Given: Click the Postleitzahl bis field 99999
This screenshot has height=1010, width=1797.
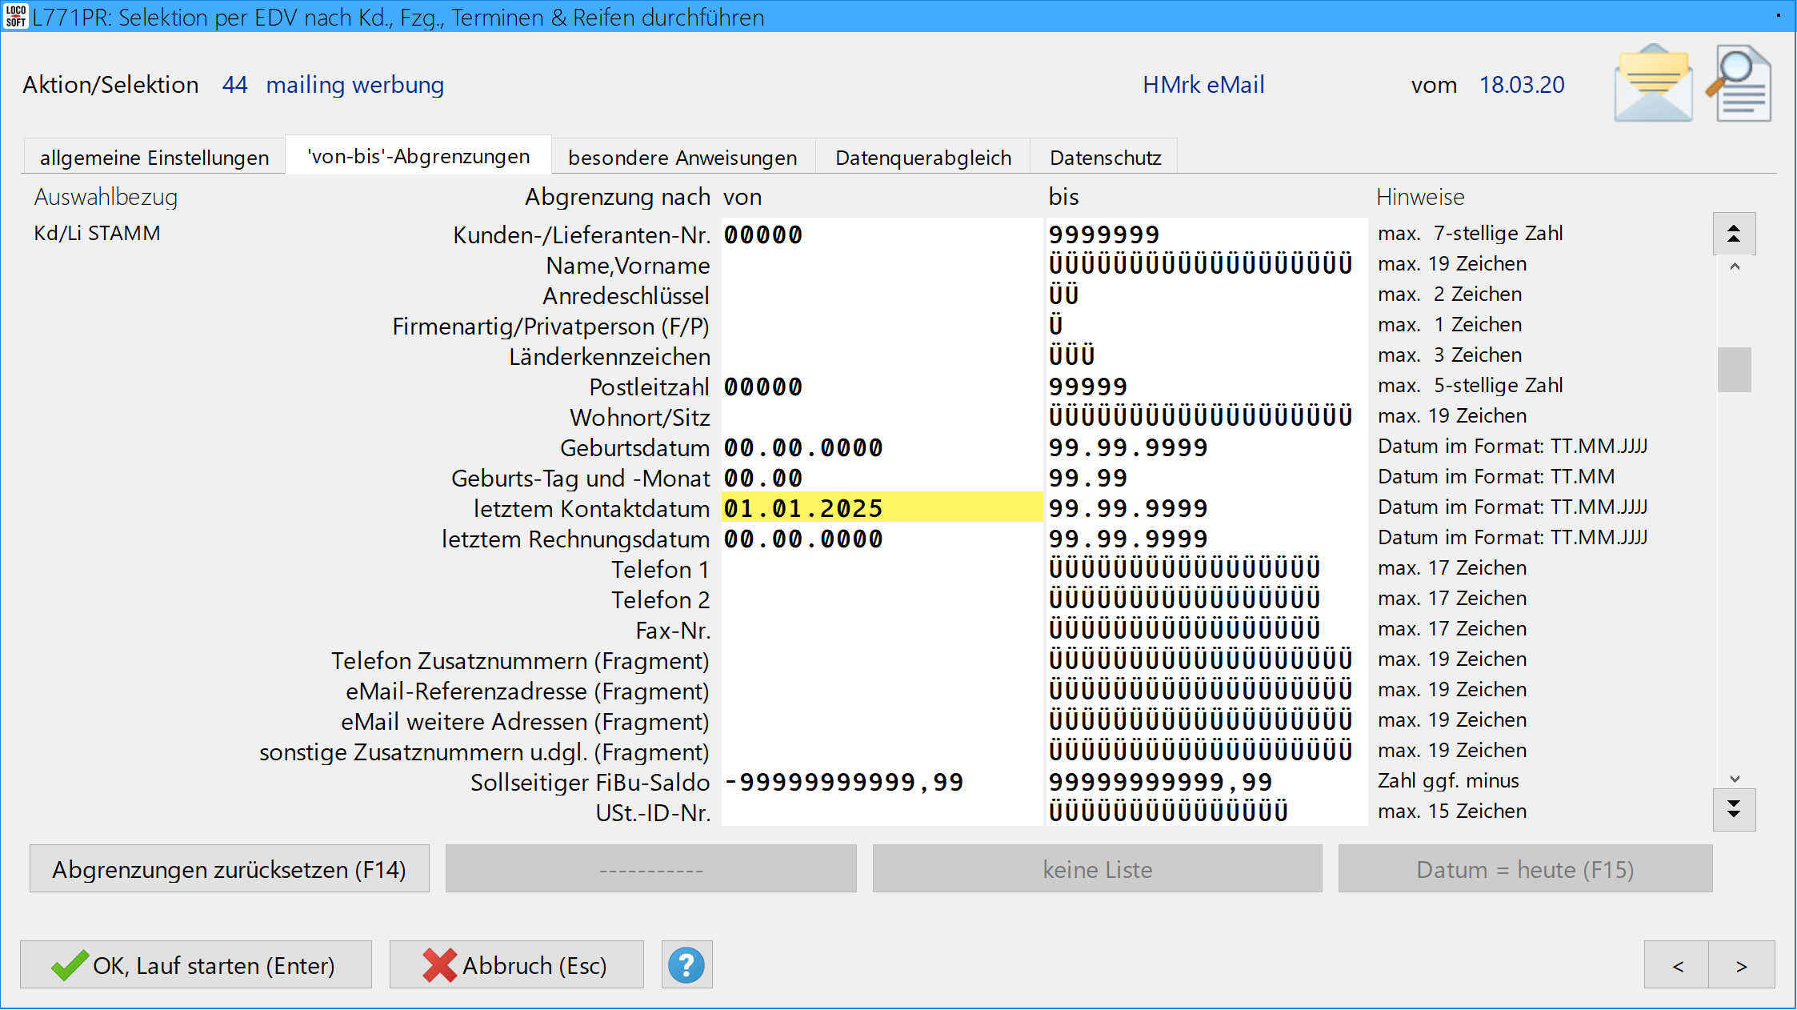Looking at the screenshot, I should [1204, 387].
